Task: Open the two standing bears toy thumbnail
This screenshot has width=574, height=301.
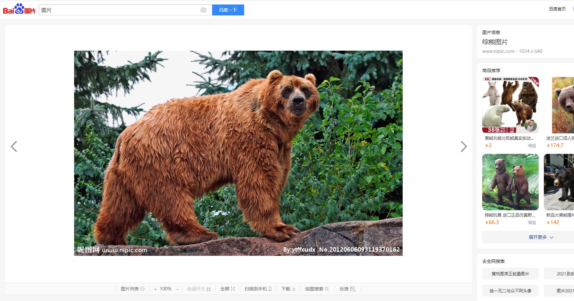Action: (x=510, y=182)
